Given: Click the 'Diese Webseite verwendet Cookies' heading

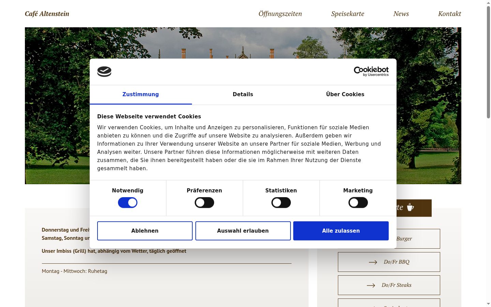Looking at the screenshot, I should 149,117.
